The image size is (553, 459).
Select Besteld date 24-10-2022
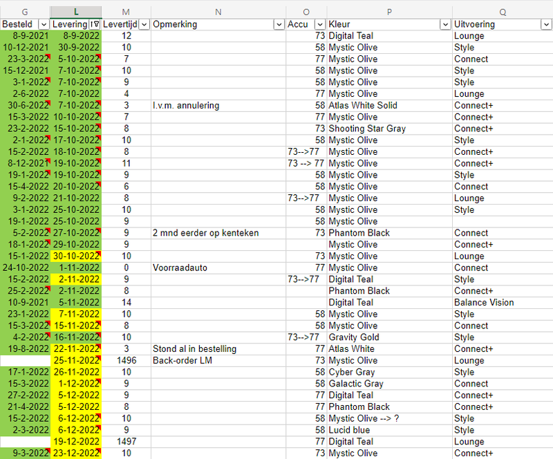tap(25, 268)
